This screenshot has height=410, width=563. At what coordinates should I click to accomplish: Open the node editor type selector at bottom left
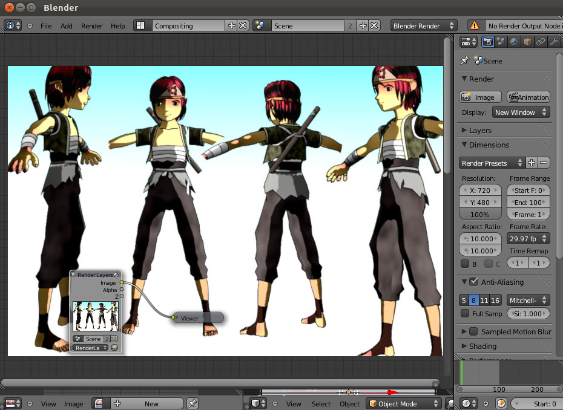point(13,403)
